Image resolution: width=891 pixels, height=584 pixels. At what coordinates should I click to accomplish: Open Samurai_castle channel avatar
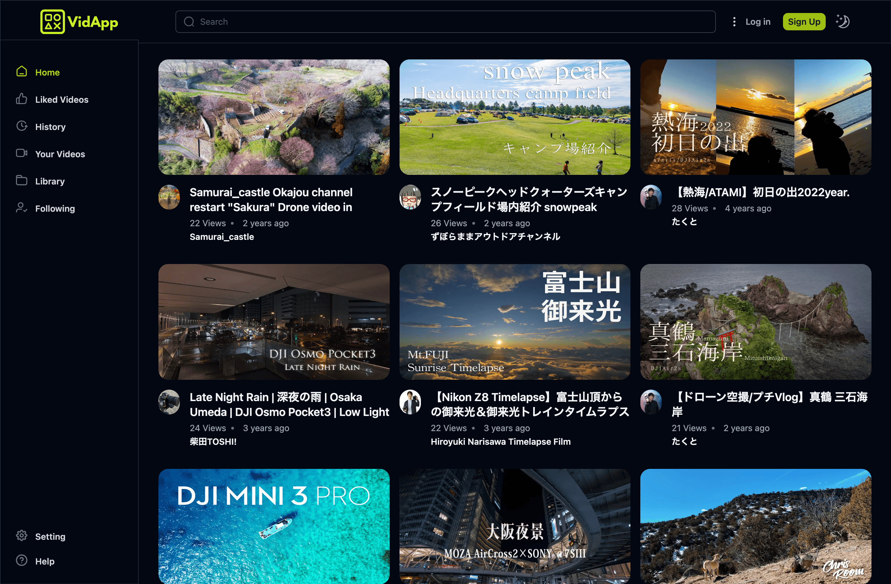coord(169,197)
